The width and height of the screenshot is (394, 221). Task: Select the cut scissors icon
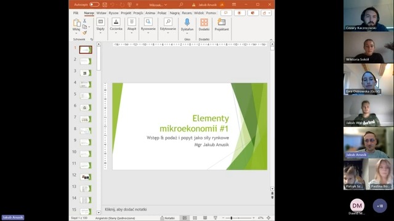(x=85, y=21)
